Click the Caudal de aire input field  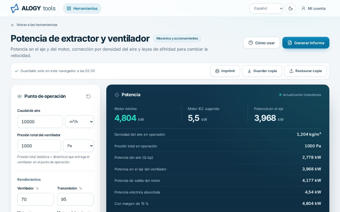tap(40, 122)
